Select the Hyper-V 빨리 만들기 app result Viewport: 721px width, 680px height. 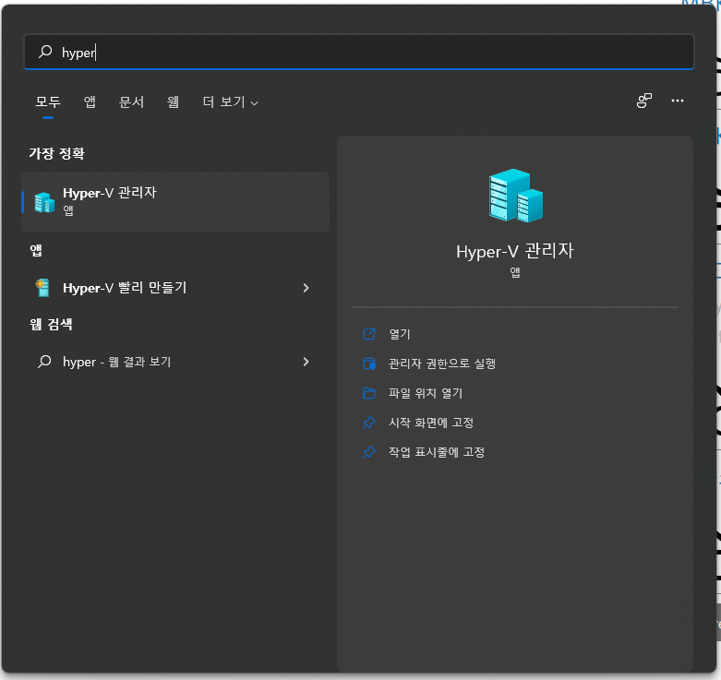pyautogui.click(x=175, y=288)
